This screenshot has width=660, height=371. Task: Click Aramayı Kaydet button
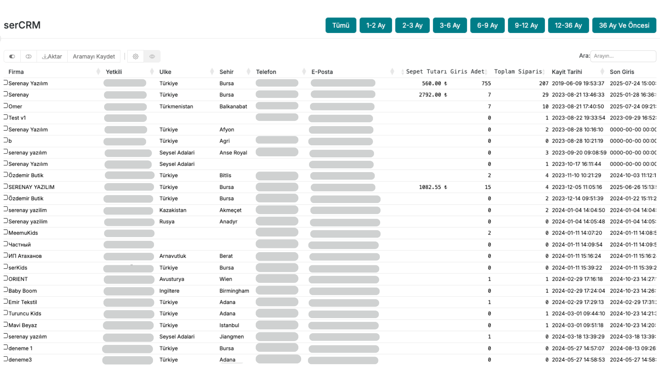pyautogui.click(x=94, y=56)
